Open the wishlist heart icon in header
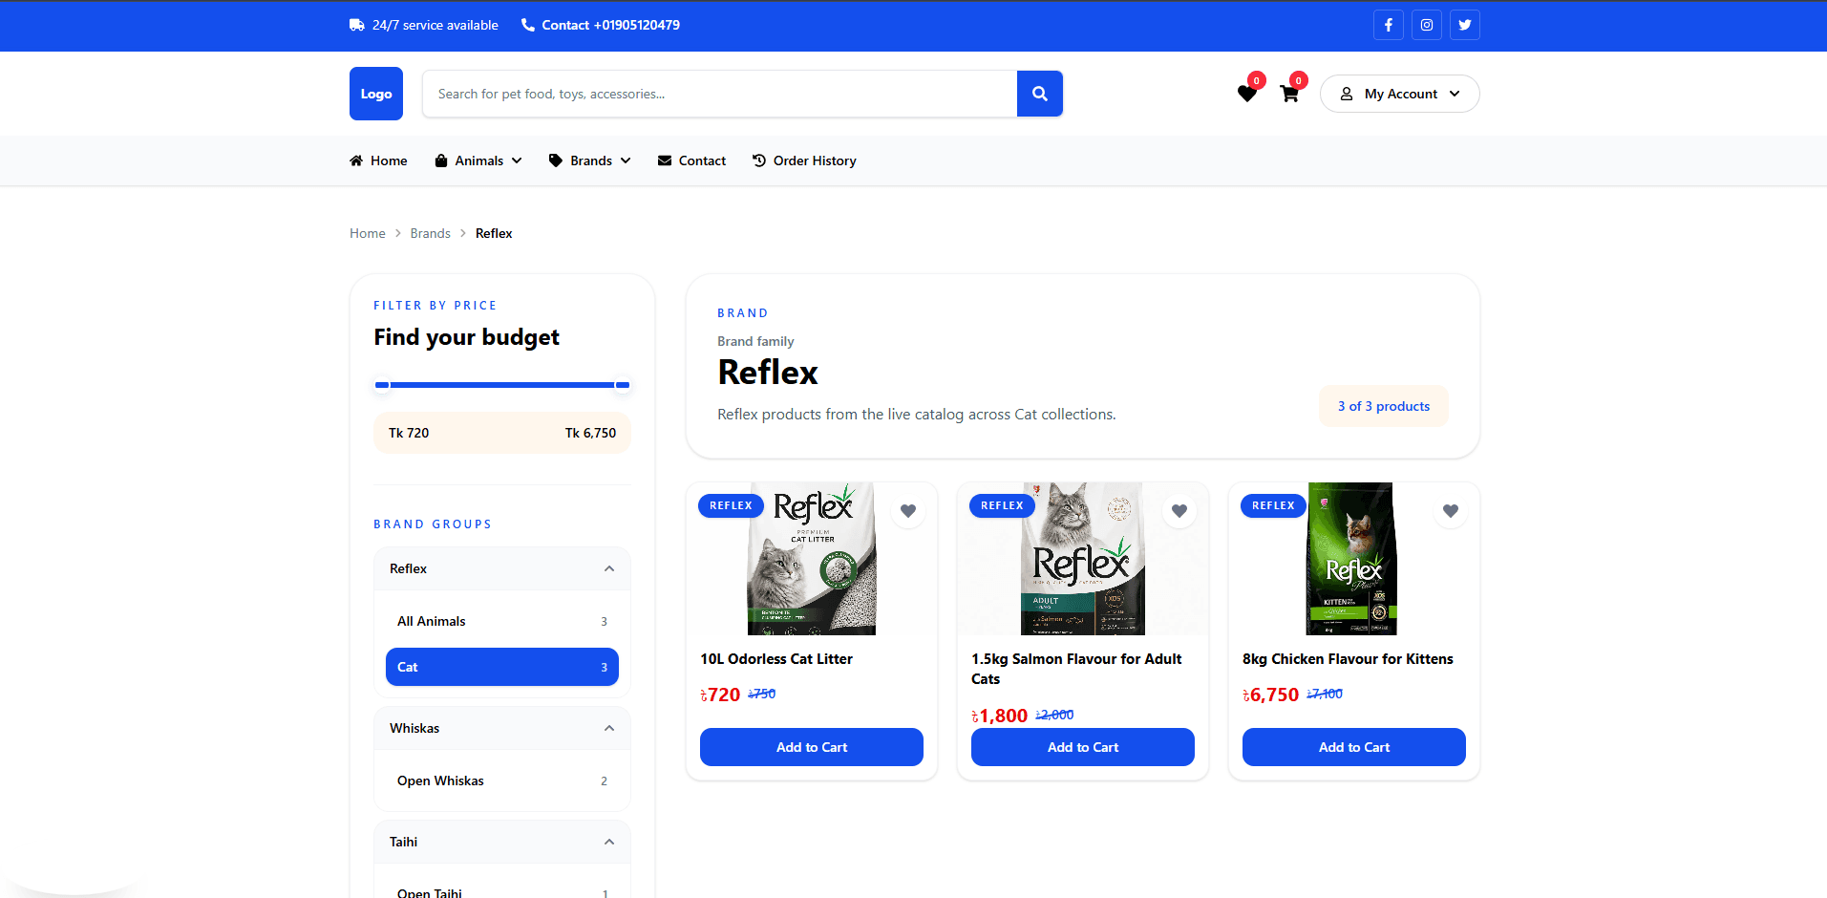 1247,94
